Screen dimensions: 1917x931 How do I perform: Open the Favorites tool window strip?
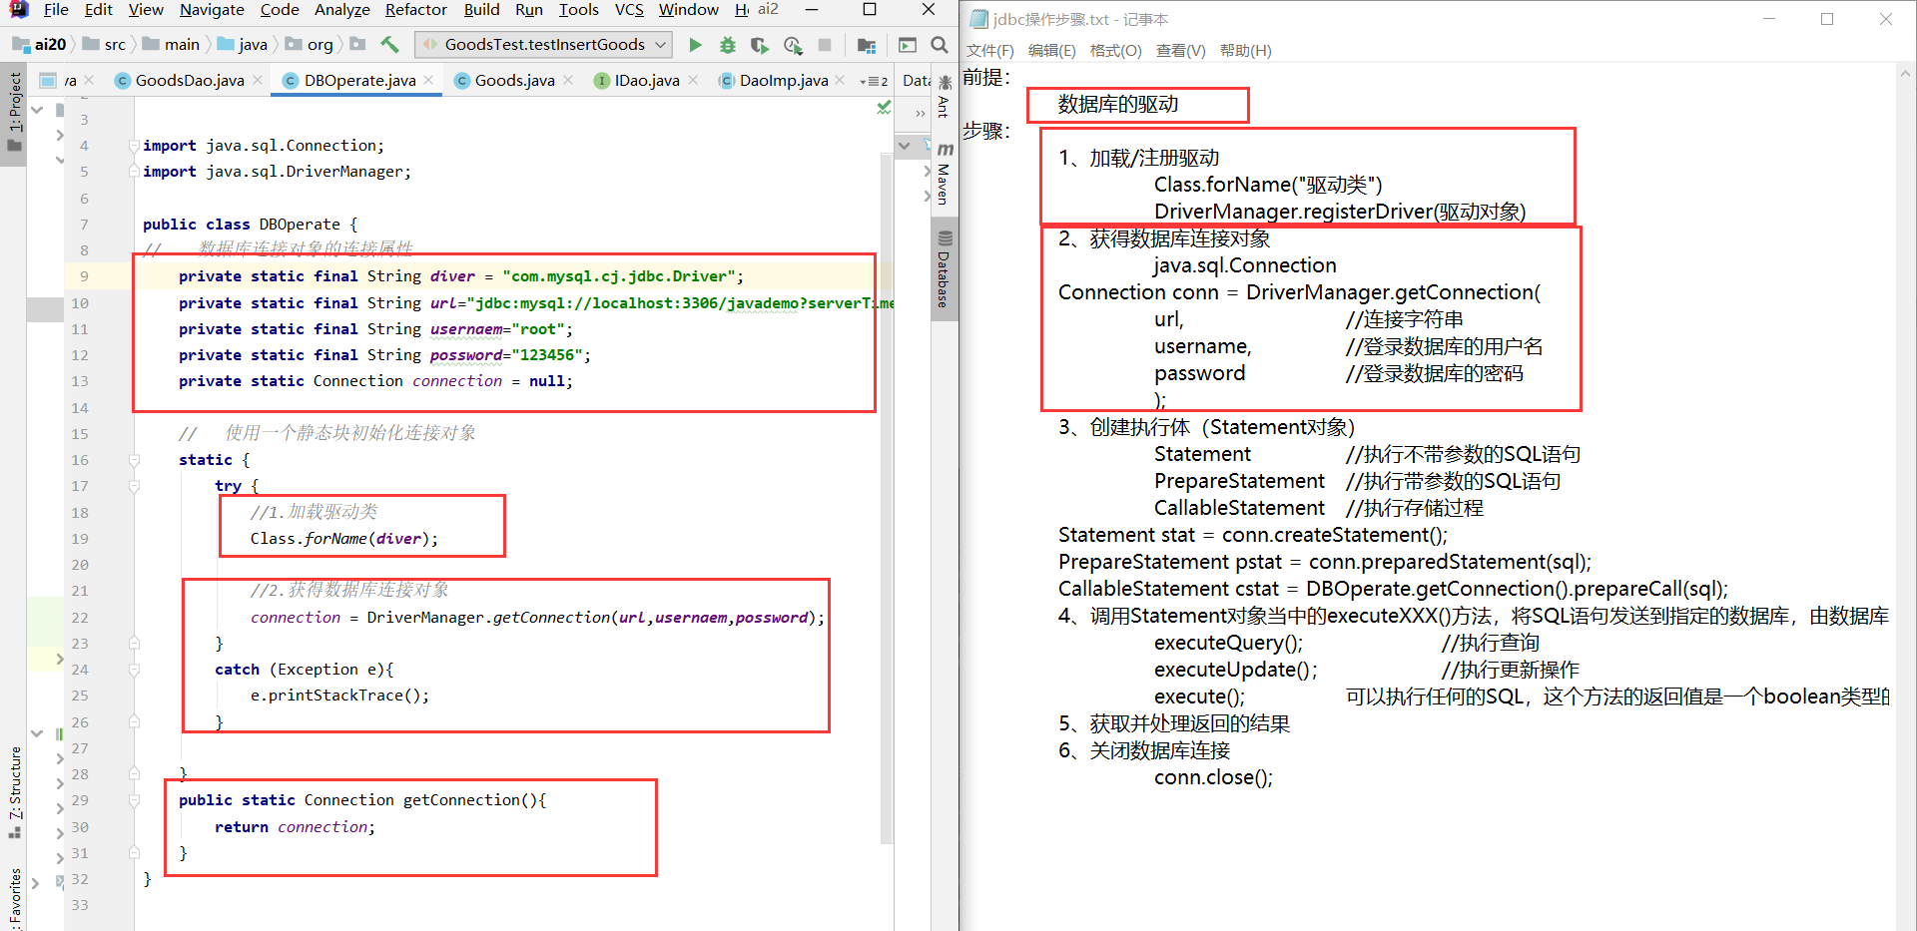point(14,898)
